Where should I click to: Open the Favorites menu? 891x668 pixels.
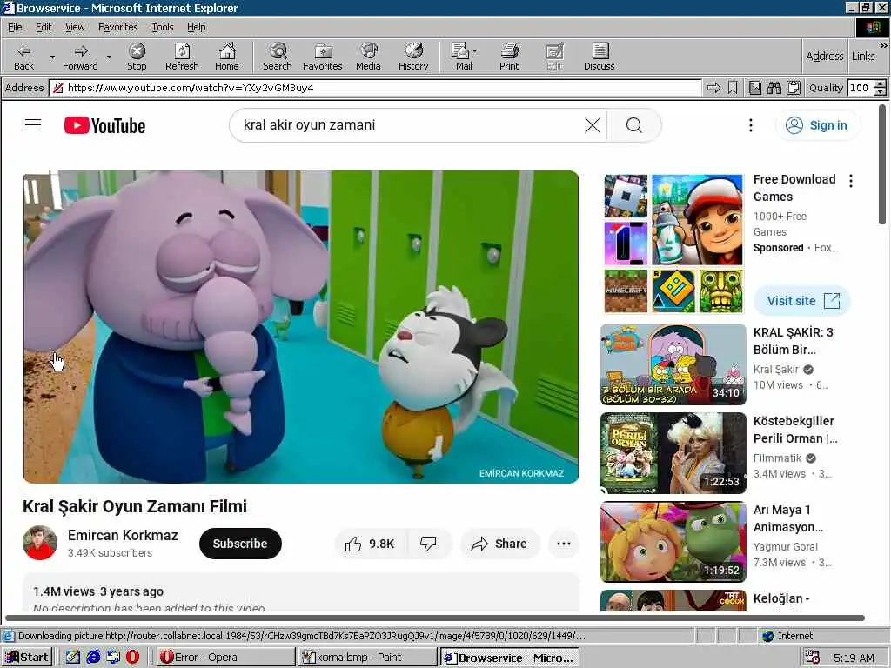point(117,27)
